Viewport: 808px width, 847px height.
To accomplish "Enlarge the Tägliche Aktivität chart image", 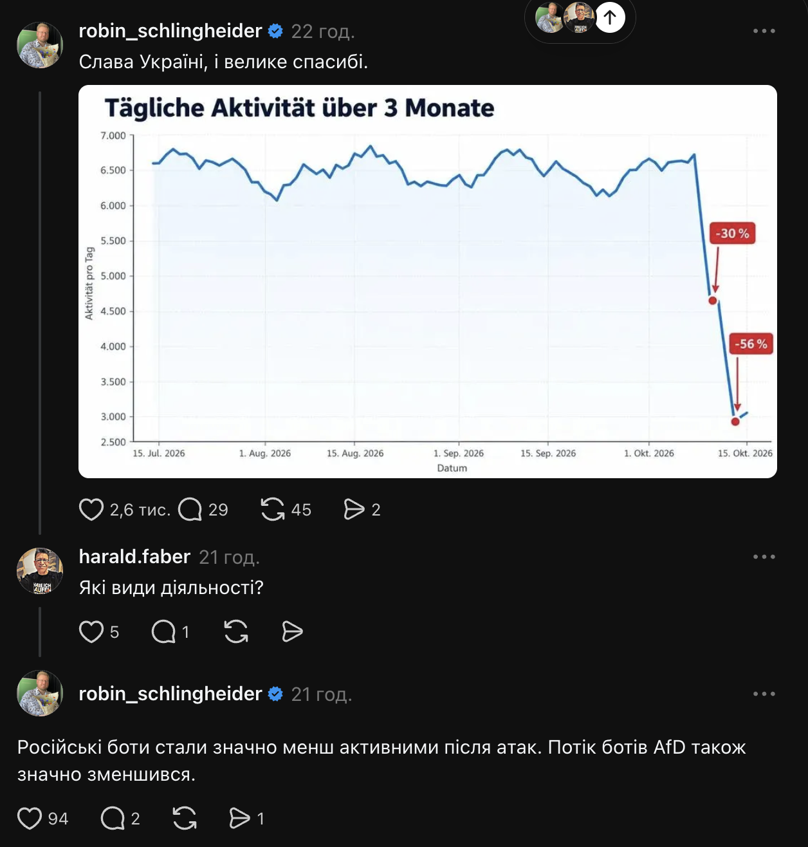I will point(428,281).
